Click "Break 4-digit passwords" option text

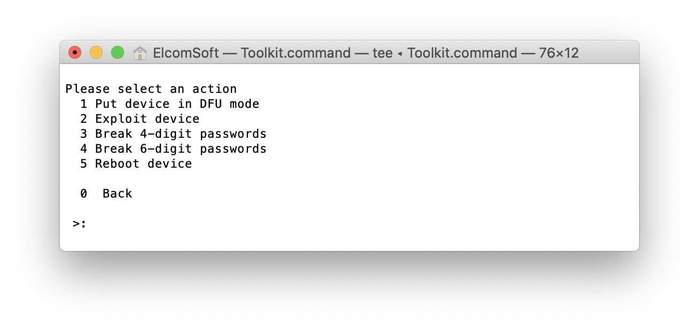pos(181,133)
